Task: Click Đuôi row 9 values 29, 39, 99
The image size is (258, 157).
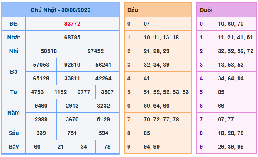Action: pyautogui.click(x=231, y=147)
